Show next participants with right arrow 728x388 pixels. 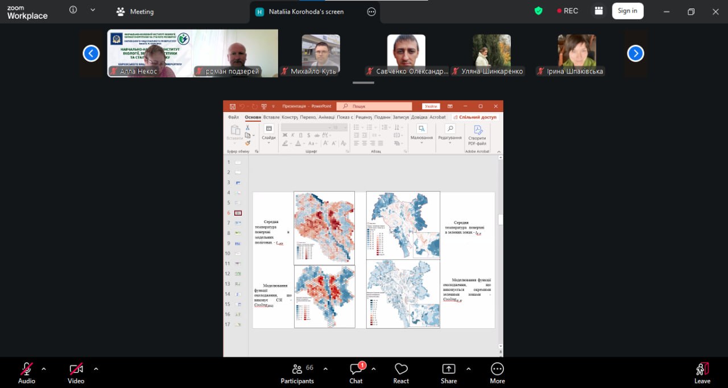(x=635, y=53)
